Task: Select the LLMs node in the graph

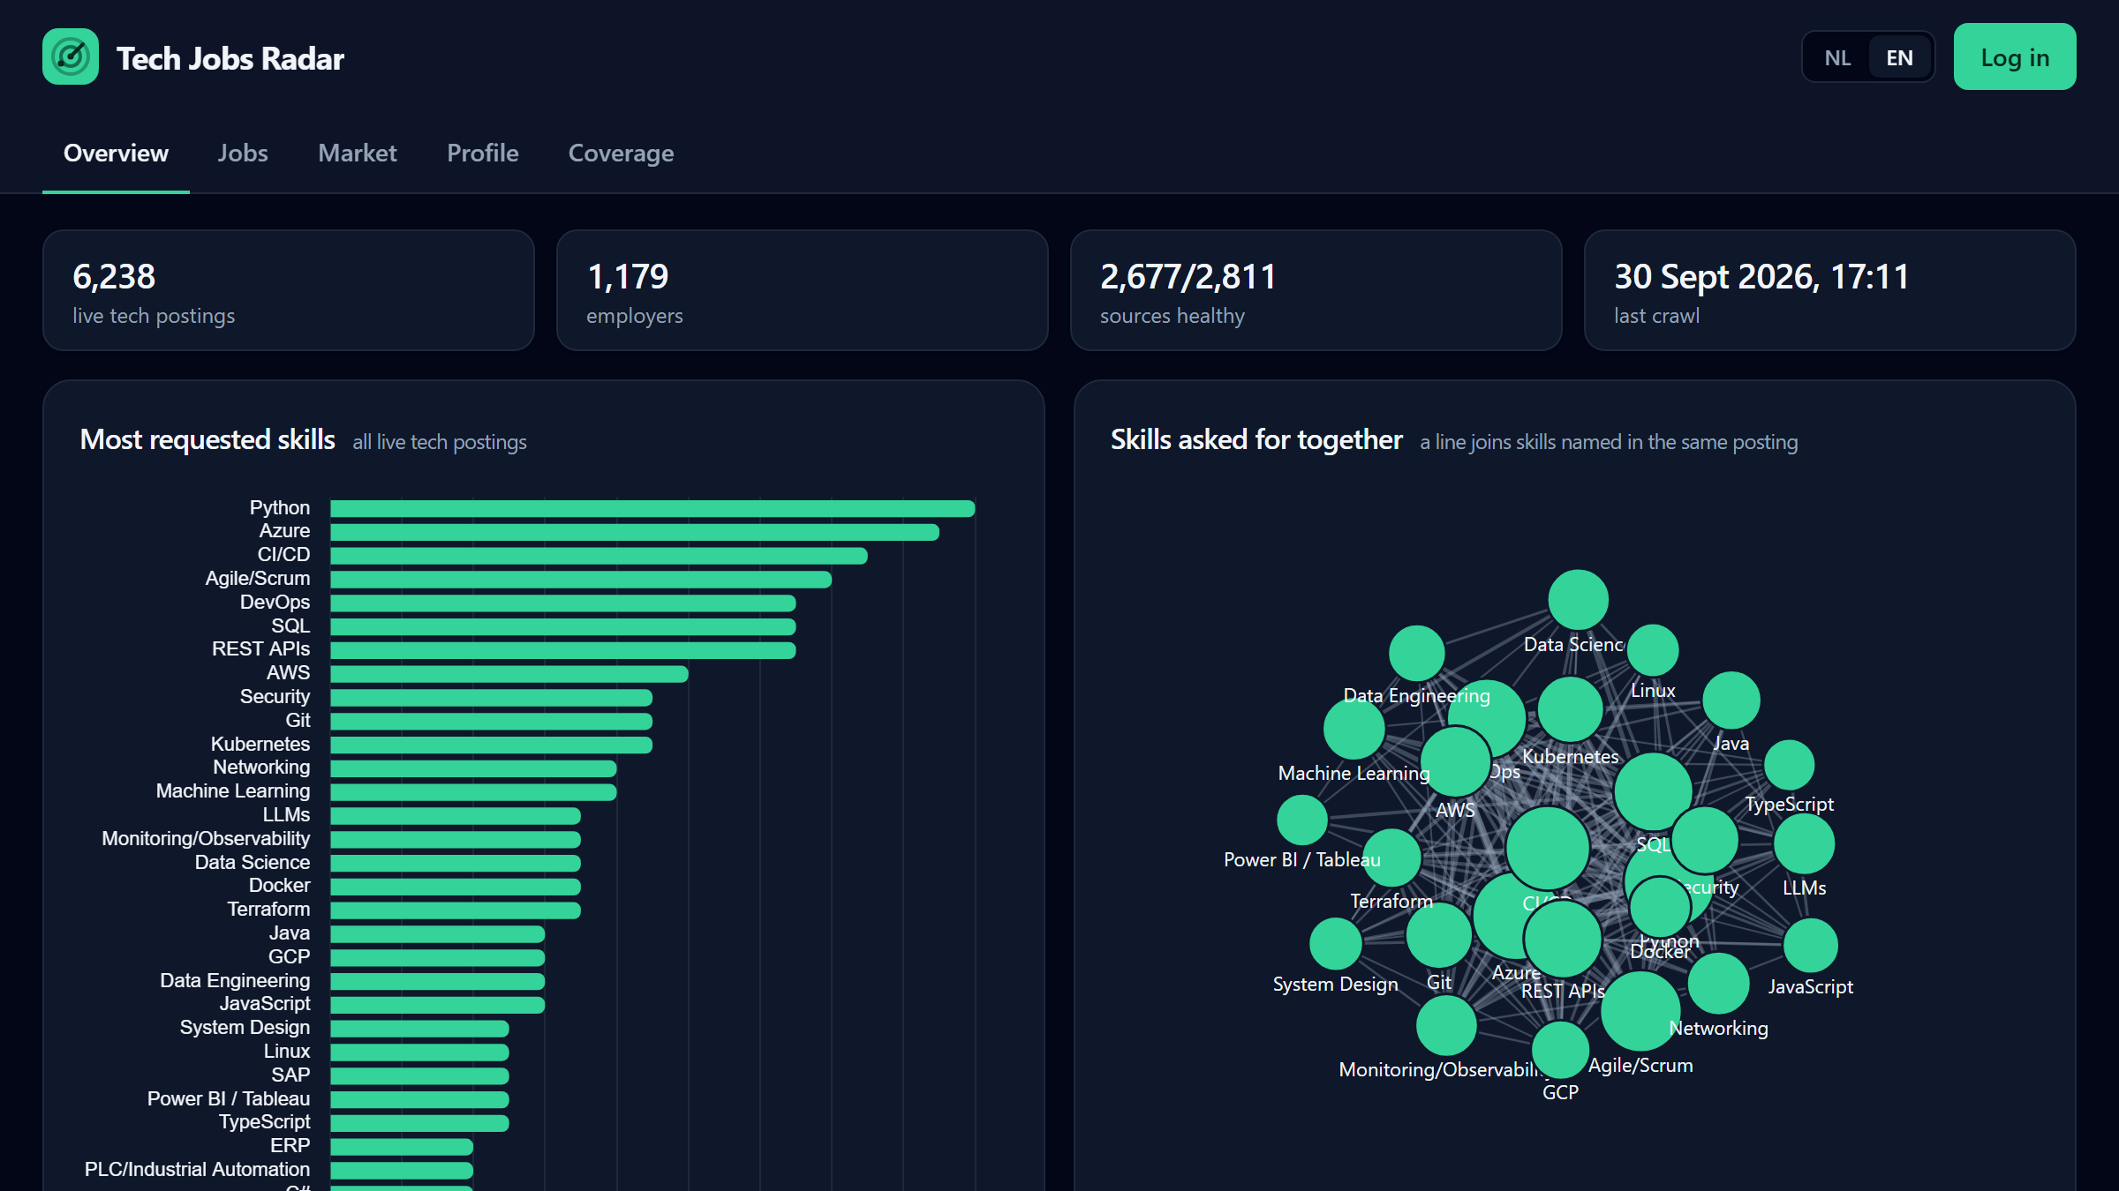Action: click(1805, 844)
